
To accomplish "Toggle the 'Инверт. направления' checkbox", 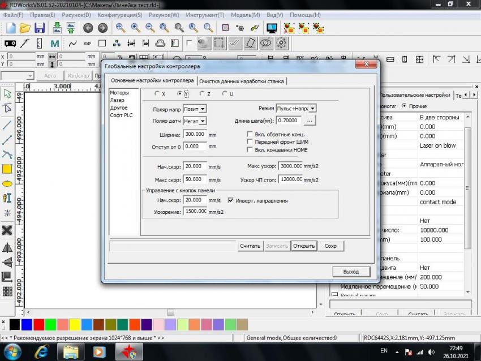I will [x=230, y=200].
